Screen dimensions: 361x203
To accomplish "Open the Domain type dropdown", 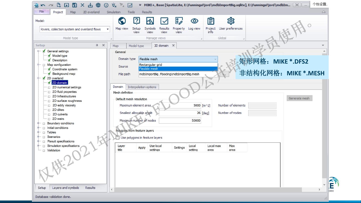I will pos(178,59).
